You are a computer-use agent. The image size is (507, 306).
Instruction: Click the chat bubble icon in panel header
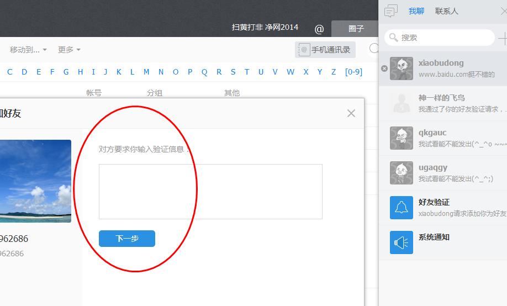tap(391, 11)
